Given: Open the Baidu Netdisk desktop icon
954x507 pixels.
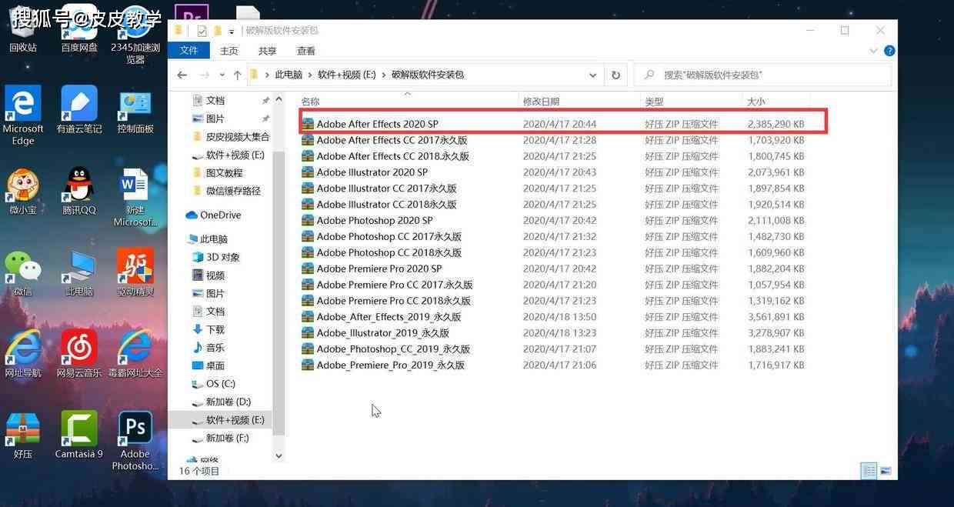Looking at the screenshot, I should tap(79, 31).
